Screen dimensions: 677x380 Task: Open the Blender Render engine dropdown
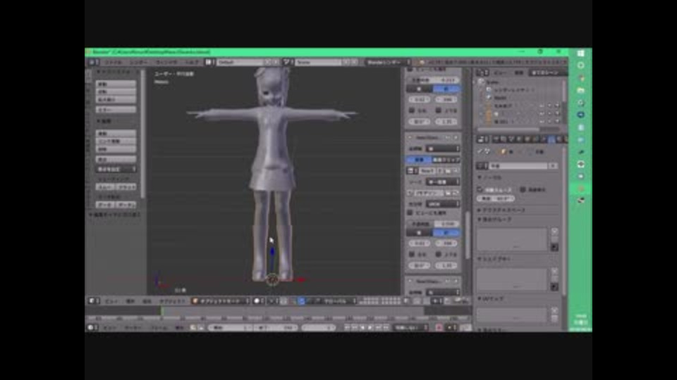click(388, 63)
